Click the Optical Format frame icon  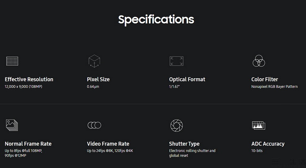pos(176,61)
